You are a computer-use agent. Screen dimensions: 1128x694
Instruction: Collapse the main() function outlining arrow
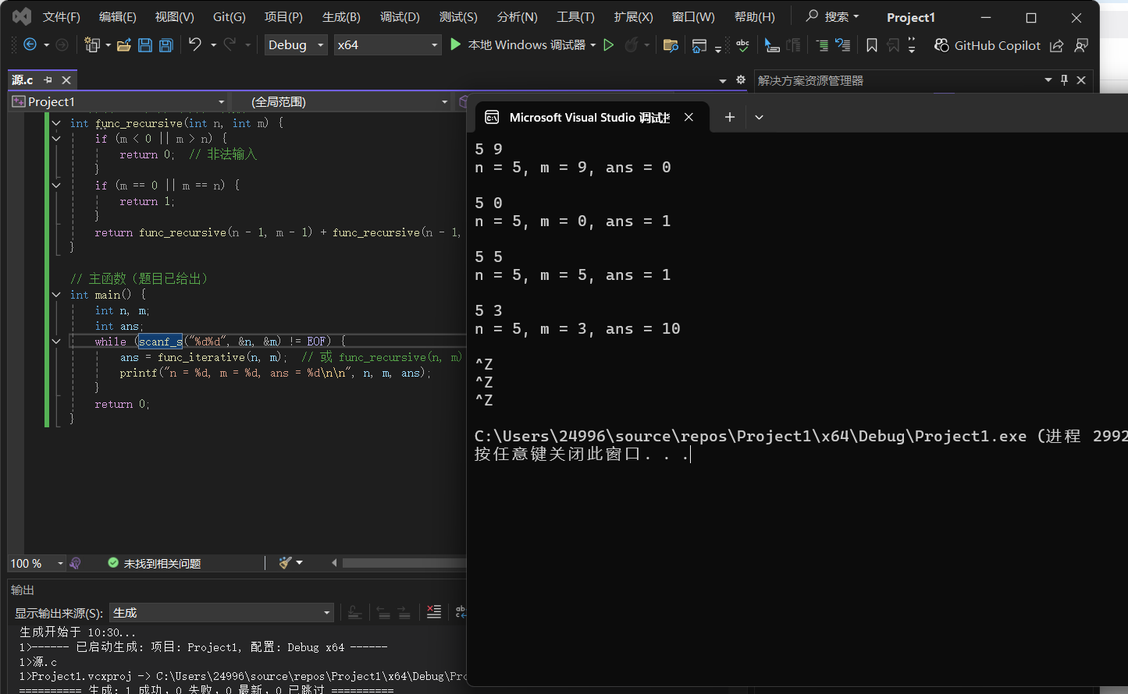(x=56, y=295)
